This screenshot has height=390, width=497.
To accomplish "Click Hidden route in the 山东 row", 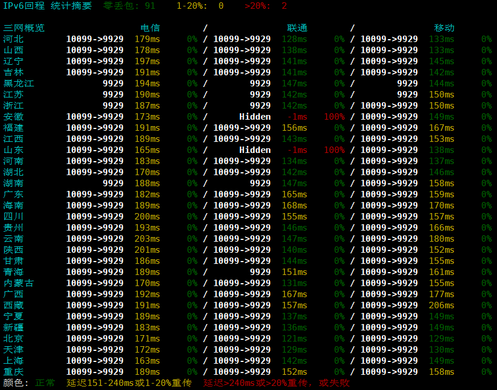I will (x=255, y=150).
